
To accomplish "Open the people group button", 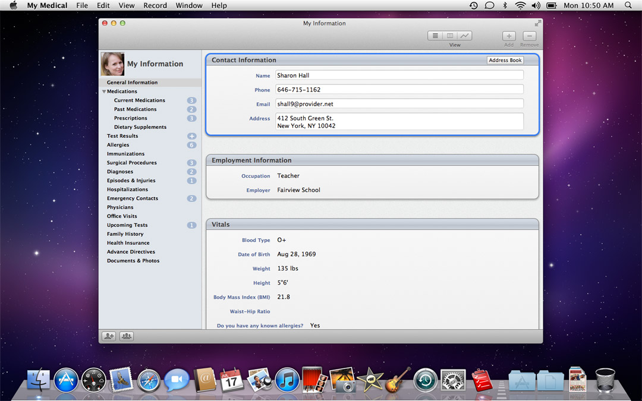I will coord(127,336).
